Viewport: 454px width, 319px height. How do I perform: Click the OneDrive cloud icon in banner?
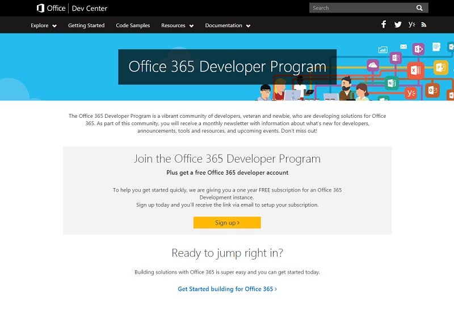click(x=373, y=65)
